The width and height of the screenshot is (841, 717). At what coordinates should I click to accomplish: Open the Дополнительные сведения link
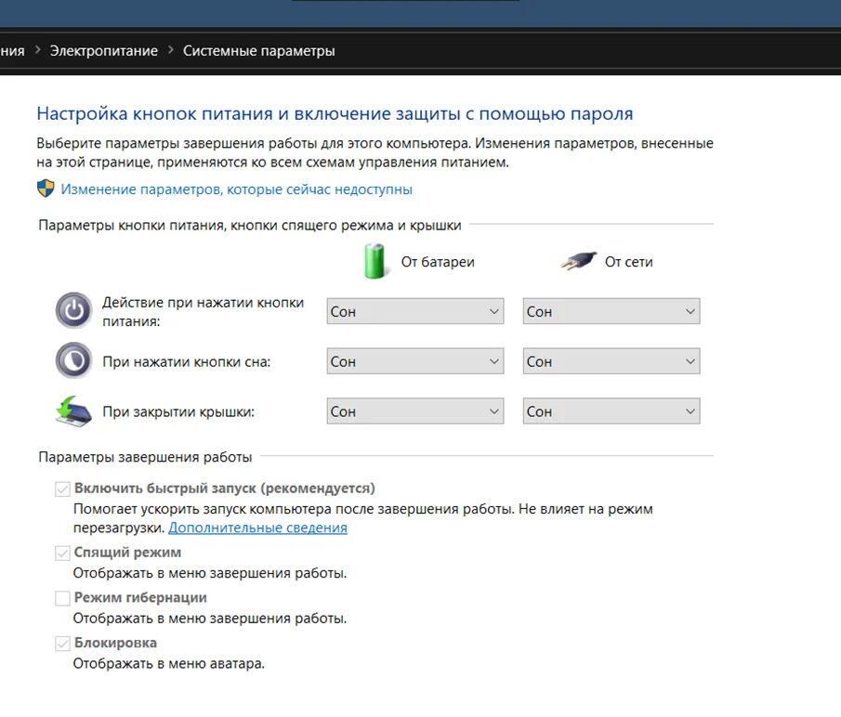pyautogui.click(x=257, y=528)
